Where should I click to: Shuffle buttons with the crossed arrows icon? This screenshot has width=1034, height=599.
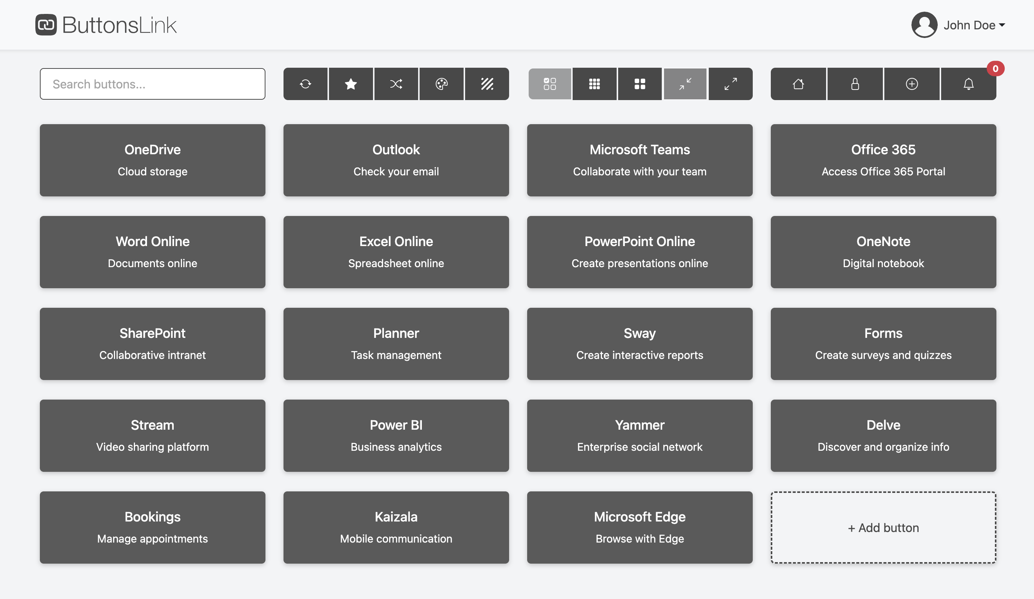click(396, 84)
